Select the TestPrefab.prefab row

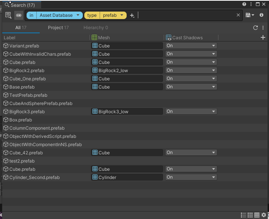[28, 95]
